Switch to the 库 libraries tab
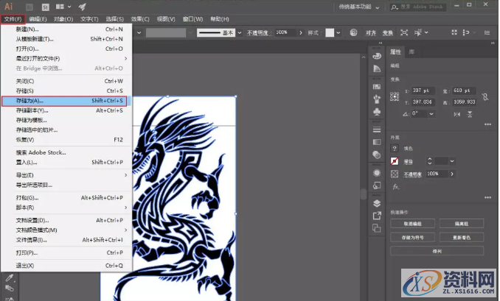Viewport: 500px width, 301px height. tap(412, 52)
